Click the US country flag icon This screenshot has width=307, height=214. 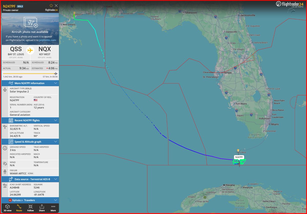36,100
